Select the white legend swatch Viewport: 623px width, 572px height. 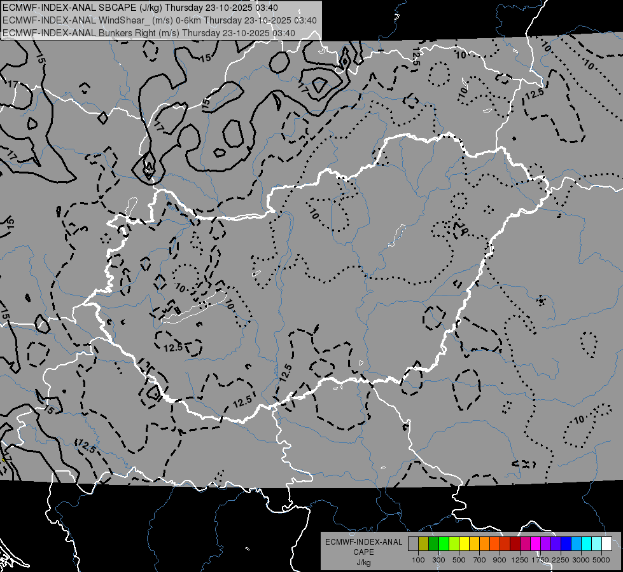[x=606, y=544]
